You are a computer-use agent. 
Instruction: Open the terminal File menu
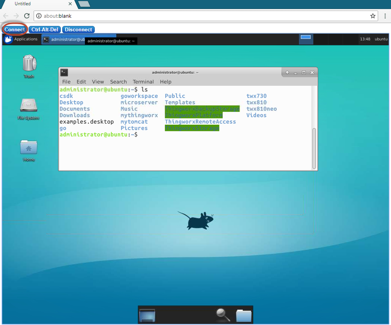click(x=66, y=82)
